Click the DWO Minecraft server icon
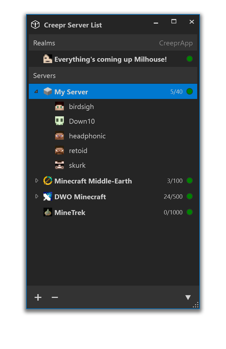This screenshot has height=349, width=226. click(48, 197)
